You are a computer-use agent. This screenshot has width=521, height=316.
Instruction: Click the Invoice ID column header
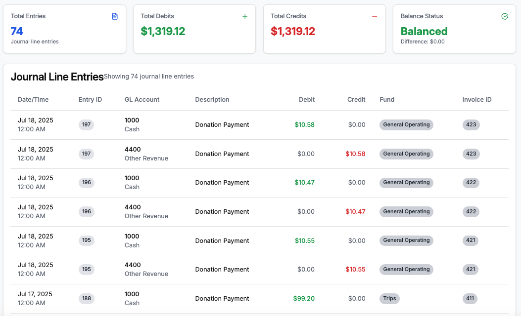[x=477, y=99]
